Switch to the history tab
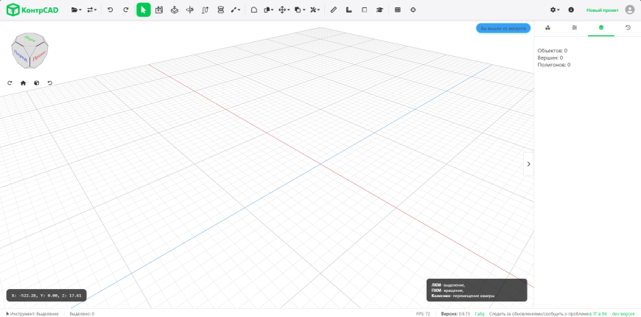Screen dimensions: 641x317 click(x=628, y=28)
